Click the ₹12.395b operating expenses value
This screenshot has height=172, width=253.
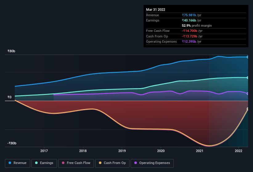coord(189,42)
